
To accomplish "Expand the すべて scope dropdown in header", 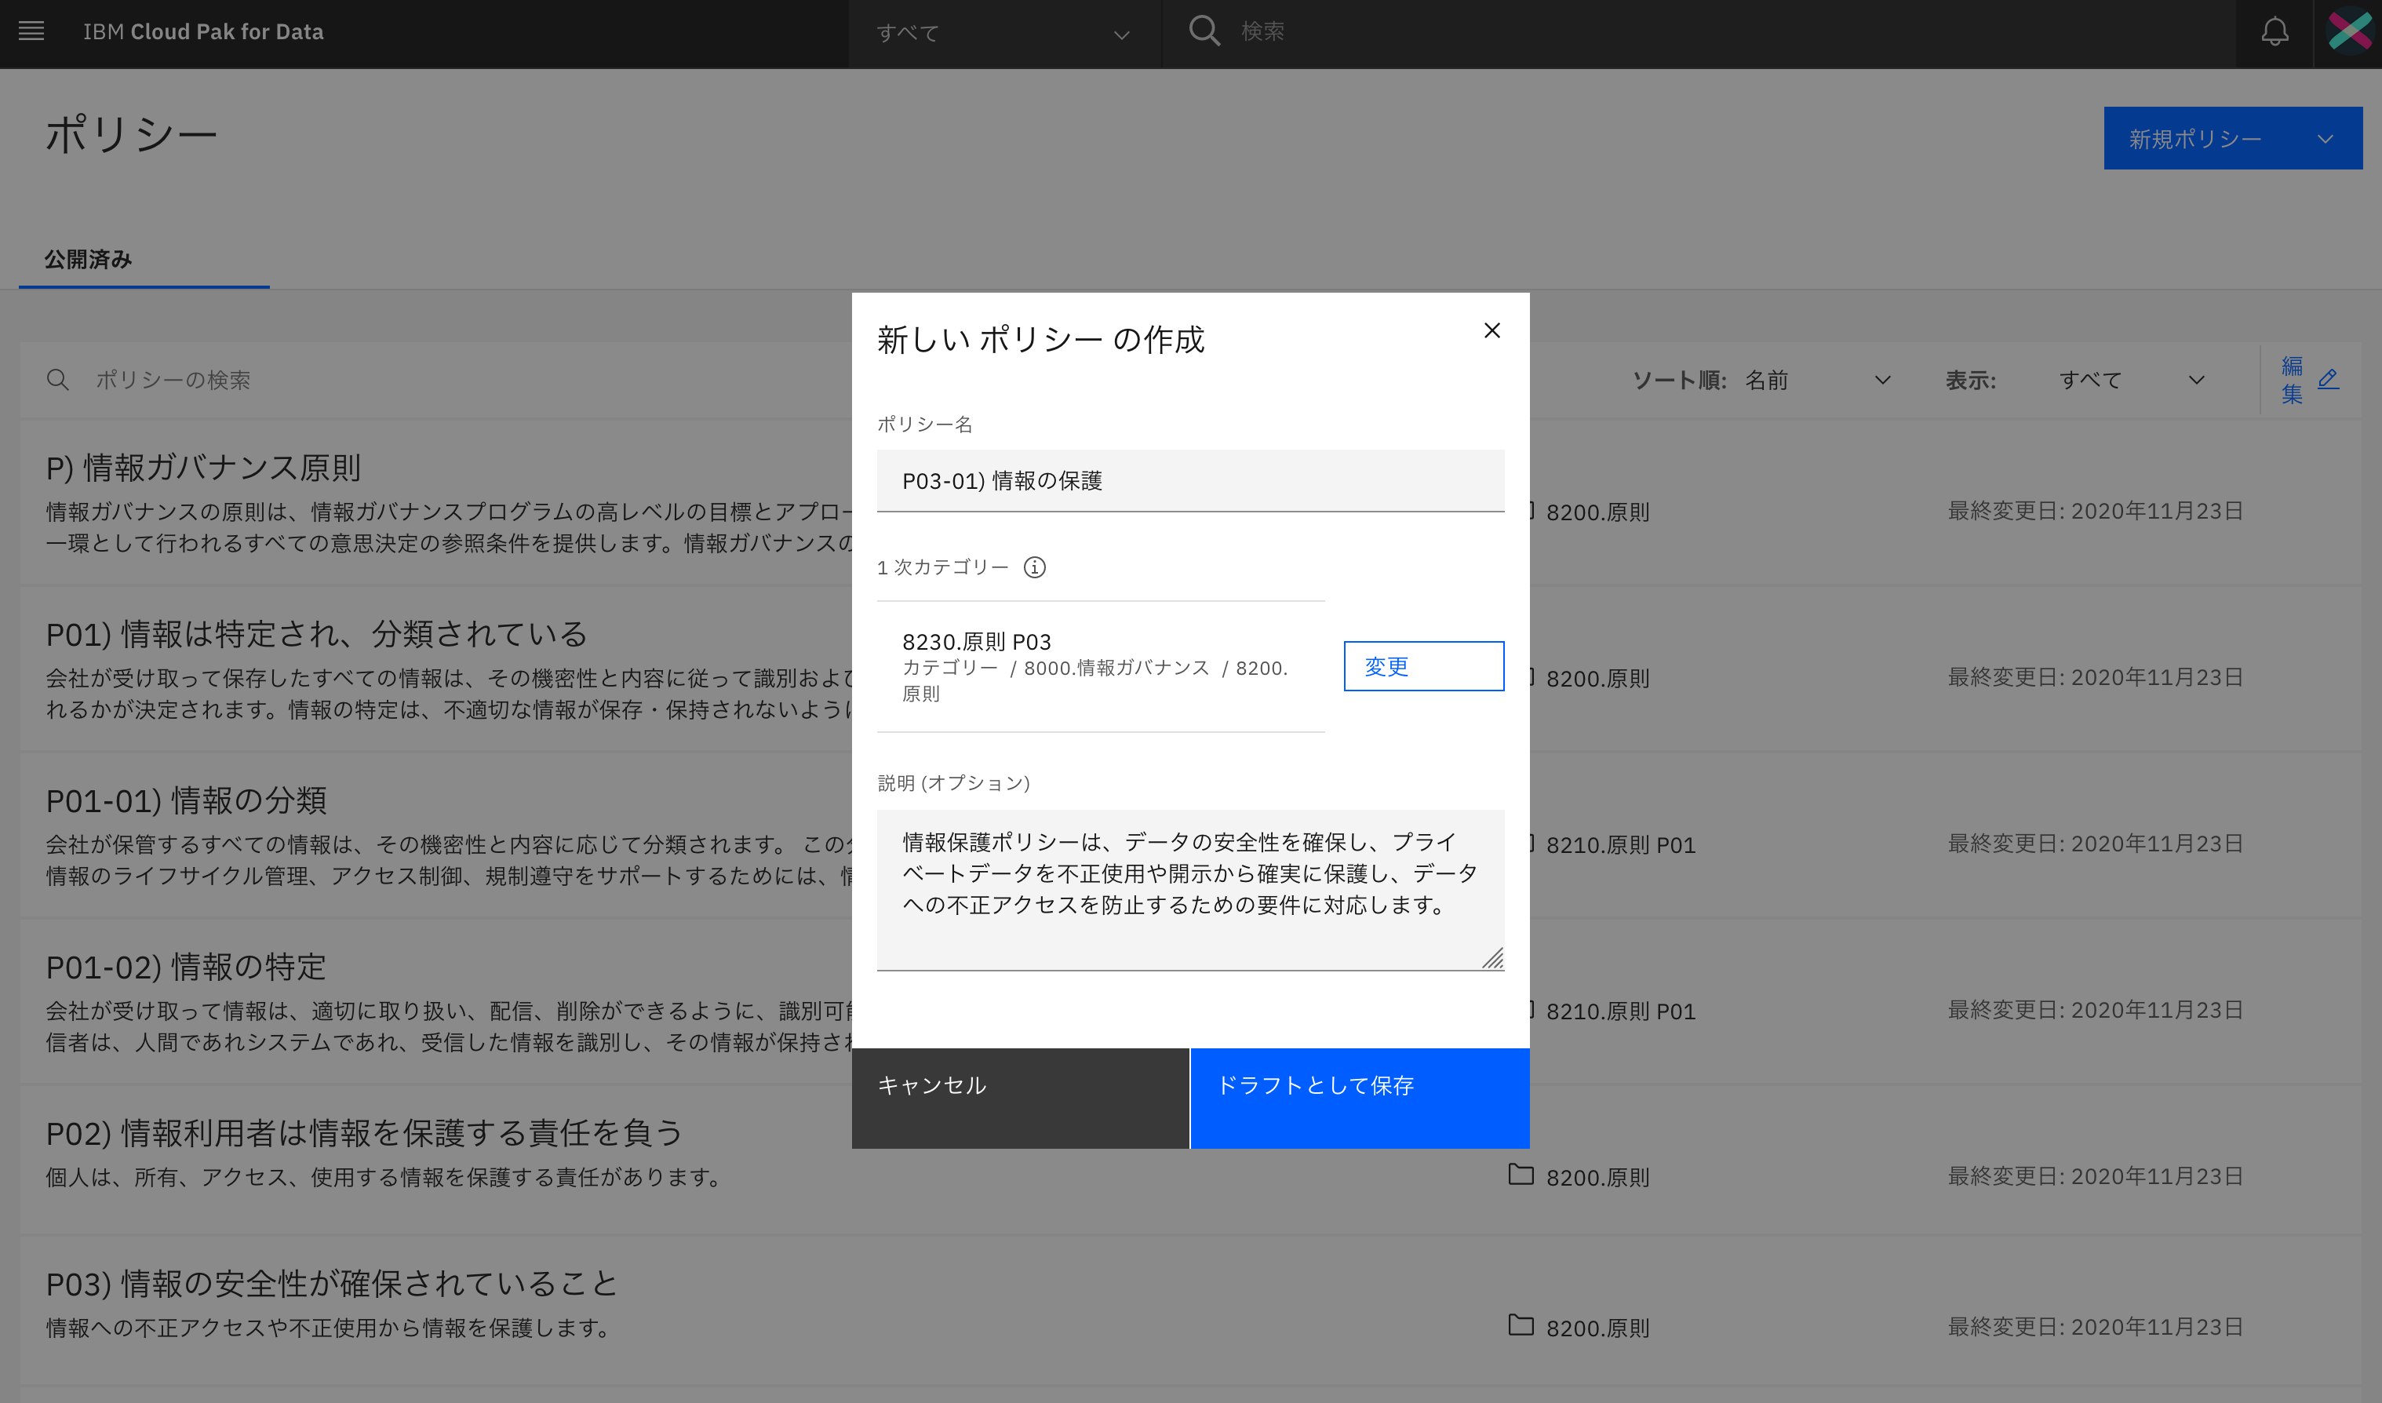I will [x=1002, y=34].
